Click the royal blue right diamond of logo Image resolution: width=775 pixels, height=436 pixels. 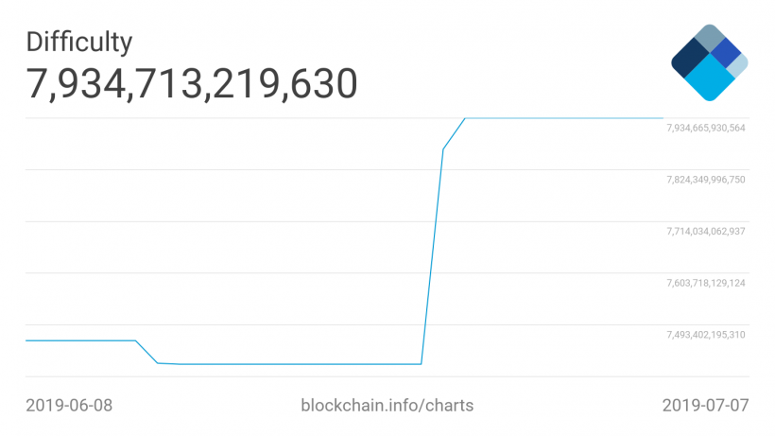726,53
